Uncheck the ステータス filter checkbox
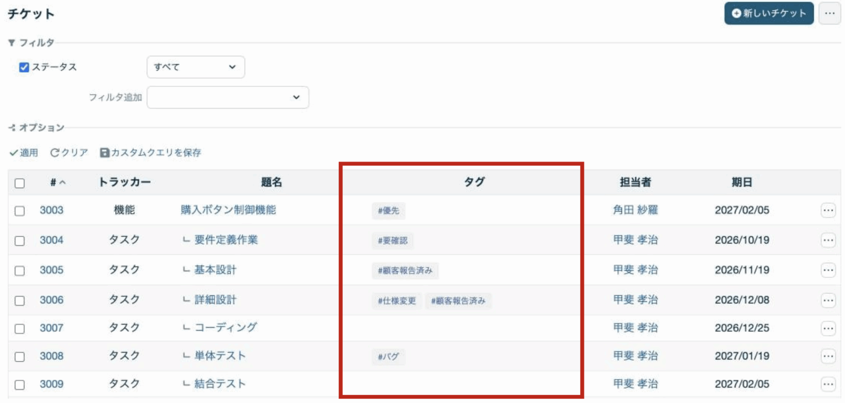This screenshot has width=845, height=403. point(24,67)
